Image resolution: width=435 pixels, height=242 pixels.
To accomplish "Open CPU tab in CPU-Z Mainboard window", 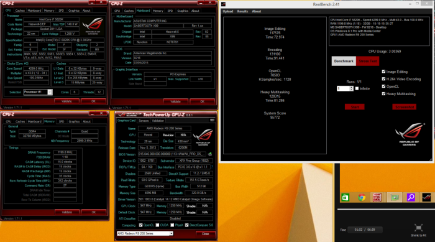I will click(117, 11).
